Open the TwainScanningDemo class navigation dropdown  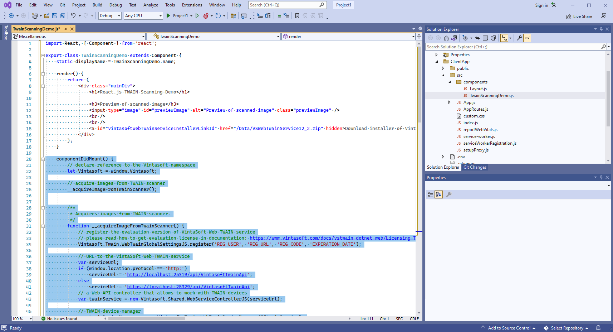pyautogui.click(x=214, y=36)
